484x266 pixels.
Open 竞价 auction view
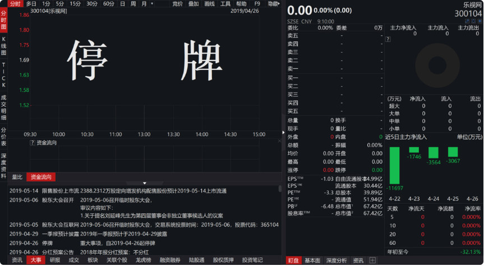177,4
